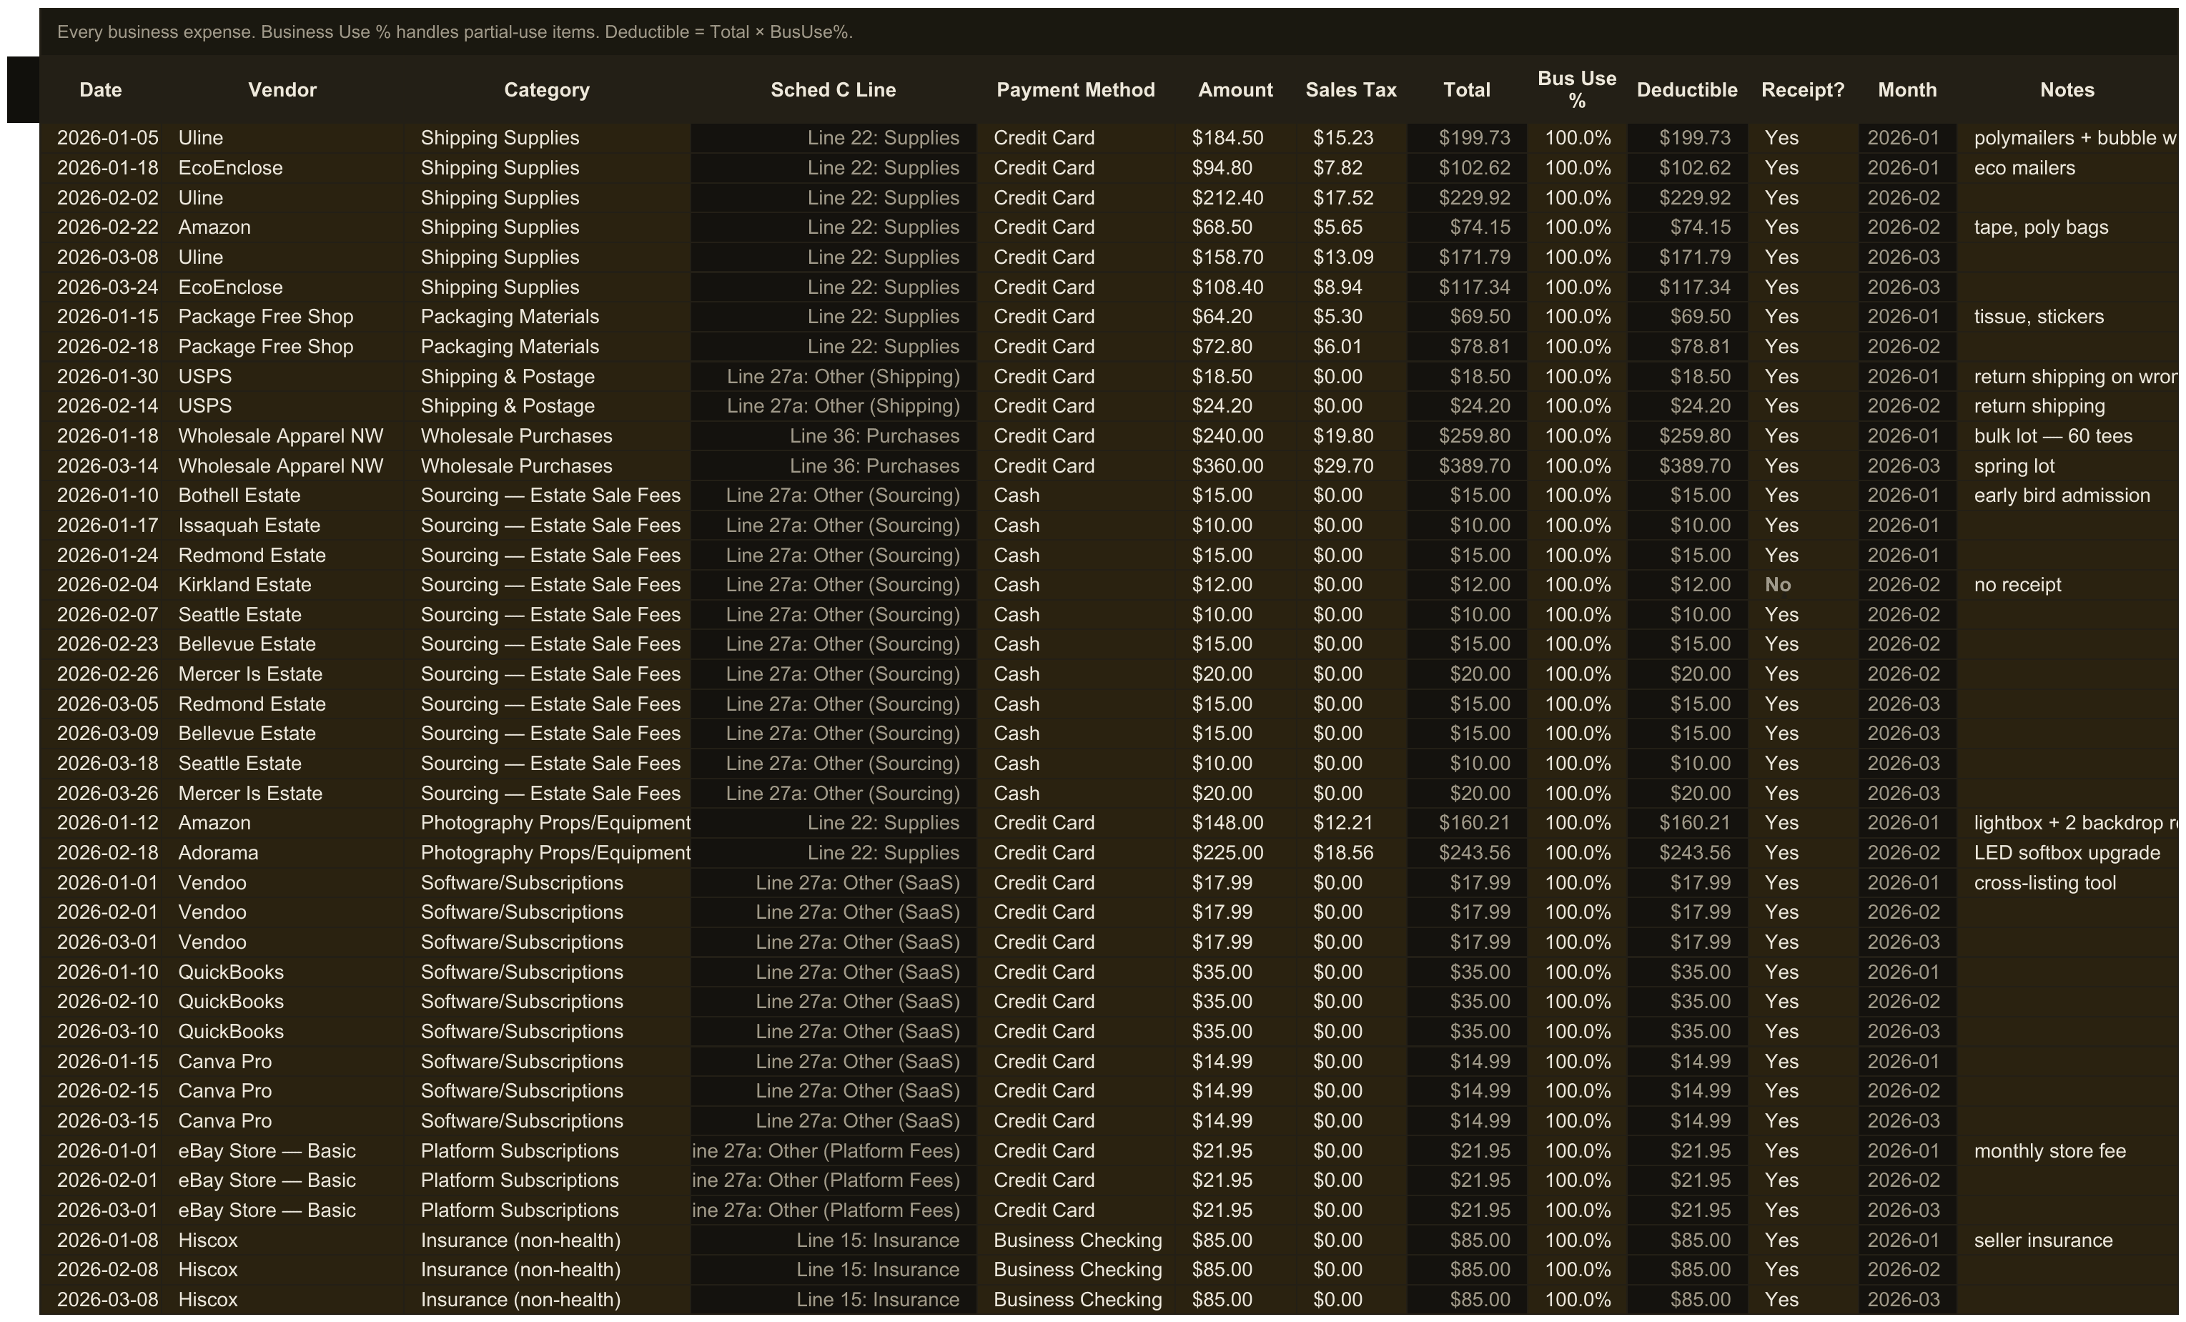This screenshot has width=2186, height=1322.
Task: Select the QuickBooks vendor cell dated 2026-01-10
Action: [282, 972]
